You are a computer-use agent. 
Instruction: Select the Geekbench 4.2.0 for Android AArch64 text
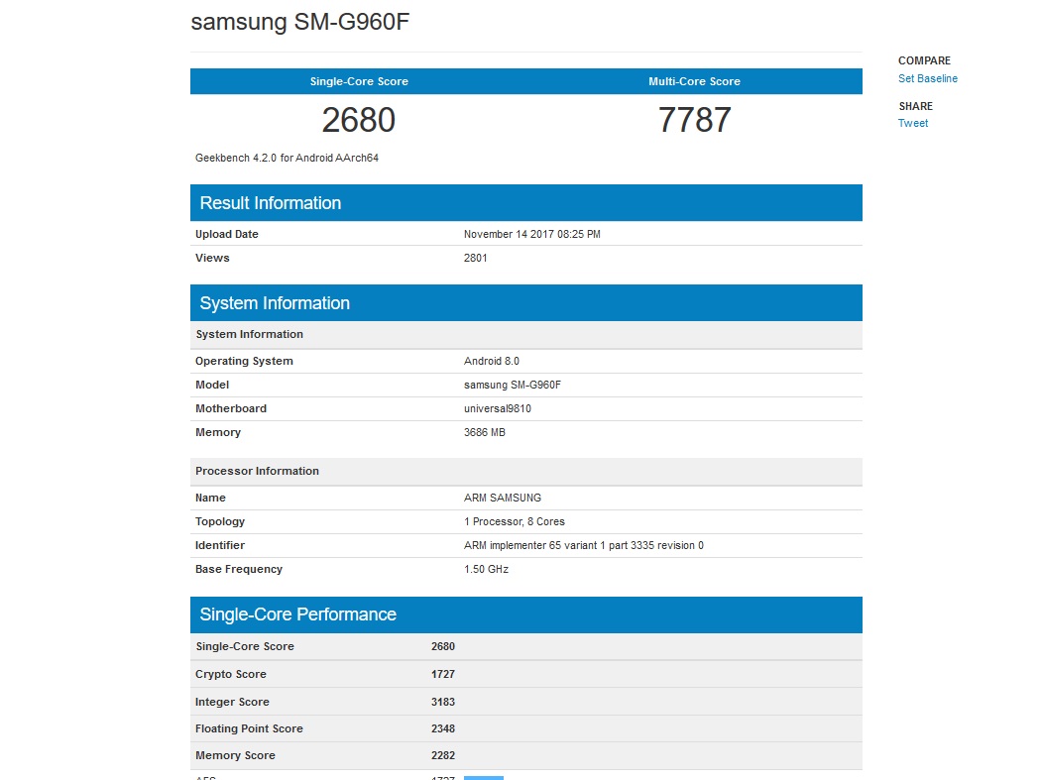click(287, 158)
